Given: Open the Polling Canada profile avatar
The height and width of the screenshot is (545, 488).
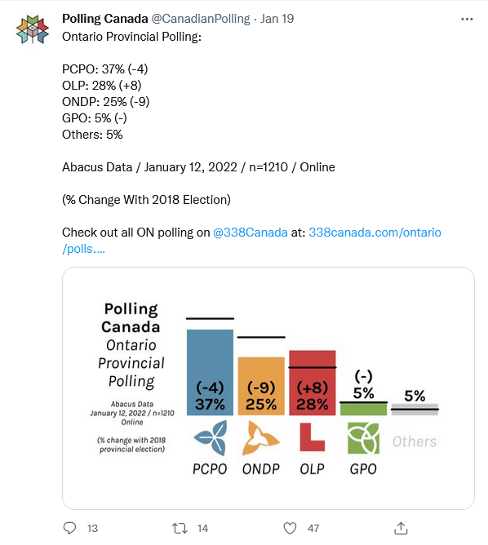Looking at the screenshot, I should pyautogui.click(x=33, y=29).
